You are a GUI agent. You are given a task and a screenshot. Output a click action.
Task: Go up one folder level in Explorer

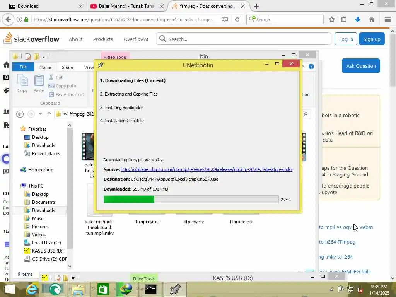point(49,114)
